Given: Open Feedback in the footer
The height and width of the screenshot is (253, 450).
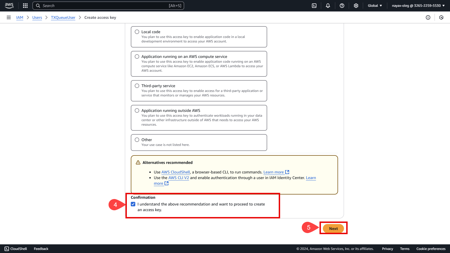Looking at the screenshot, I should click(x=41, y=249).
